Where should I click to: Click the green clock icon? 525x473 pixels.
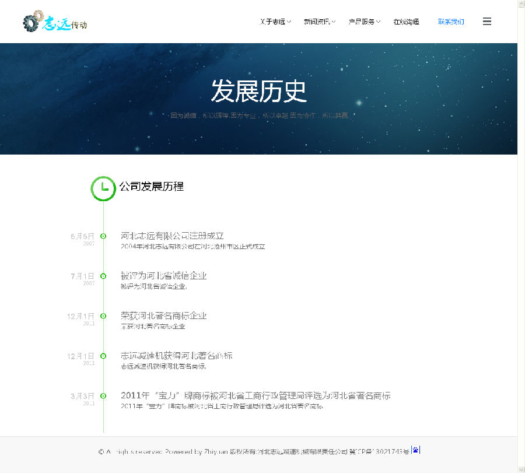[x=103, y=188]
